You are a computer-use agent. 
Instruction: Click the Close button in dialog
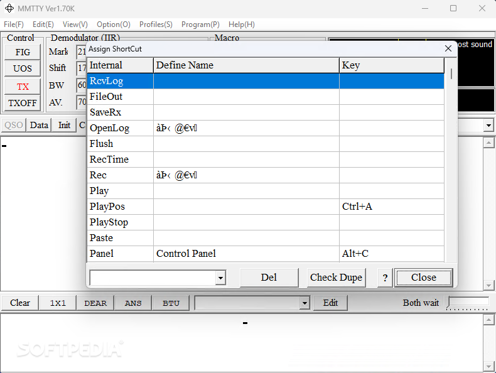point(424,278)
